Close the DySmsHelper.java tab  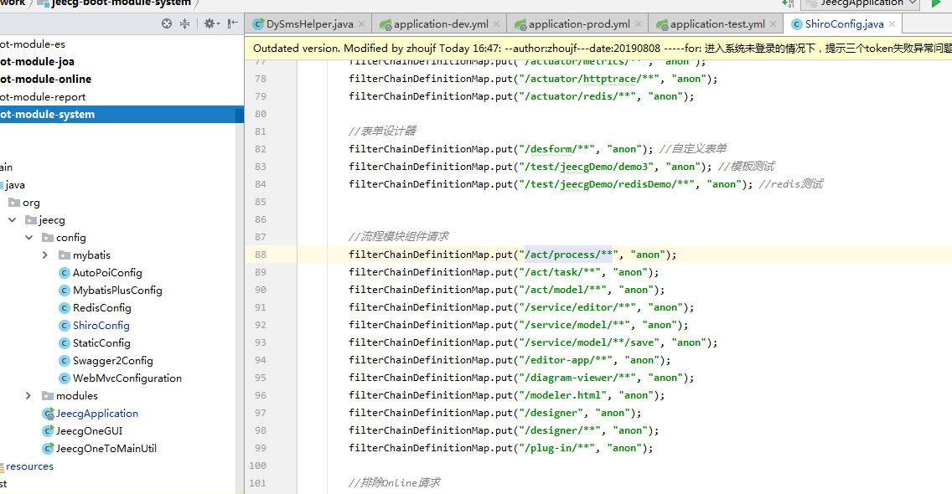(361, 24)
